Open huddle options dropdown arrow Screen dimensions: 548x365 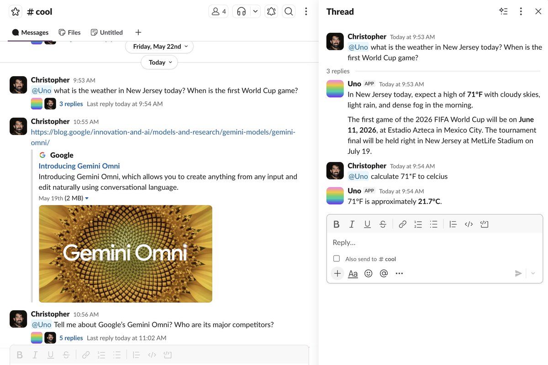[x=255, y=12]
